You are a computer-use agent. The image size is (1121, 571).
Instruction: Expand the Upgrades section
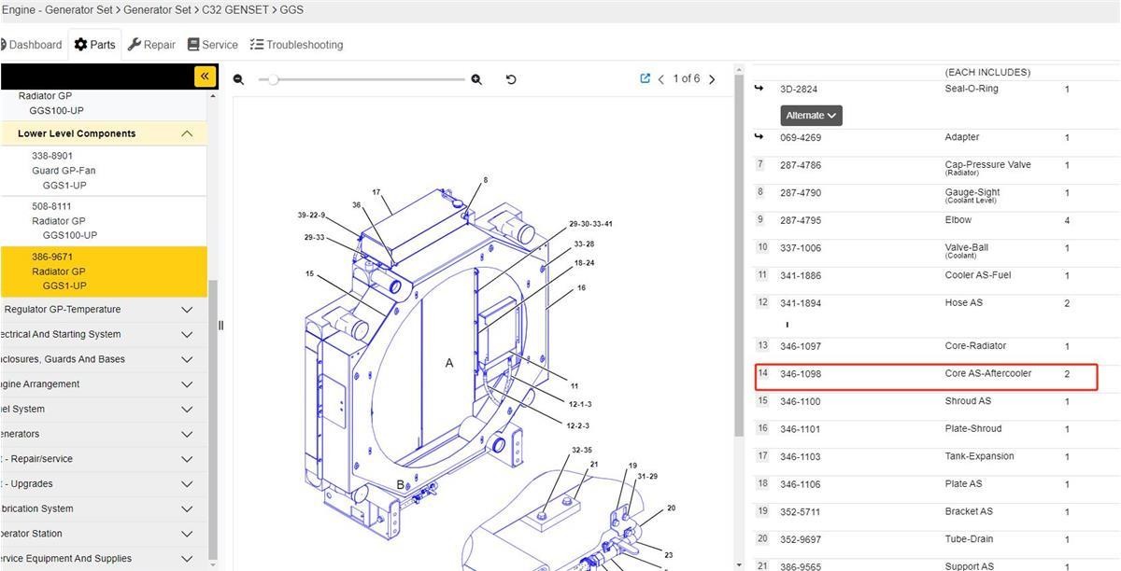pyautogui.click(x=187, y=484)
